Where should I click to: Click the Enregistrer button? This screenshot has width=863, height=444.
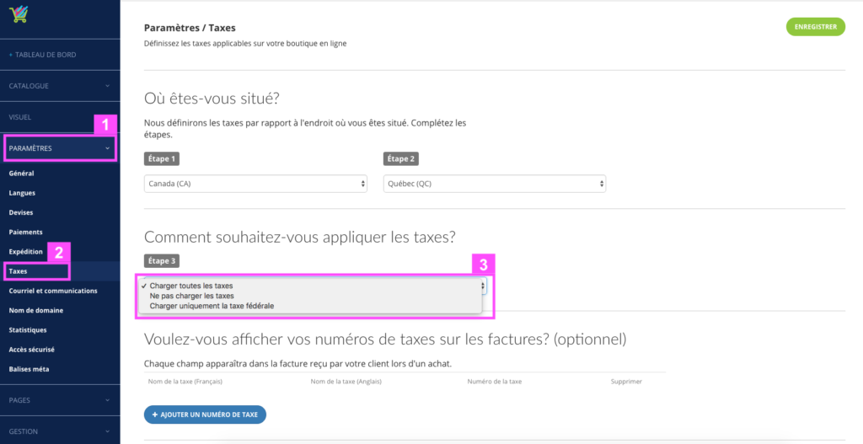pos(816,26)
